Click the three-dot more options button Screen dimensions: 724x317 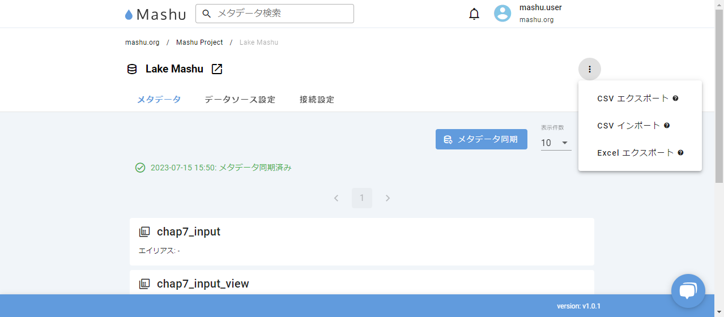click(589, 69)
